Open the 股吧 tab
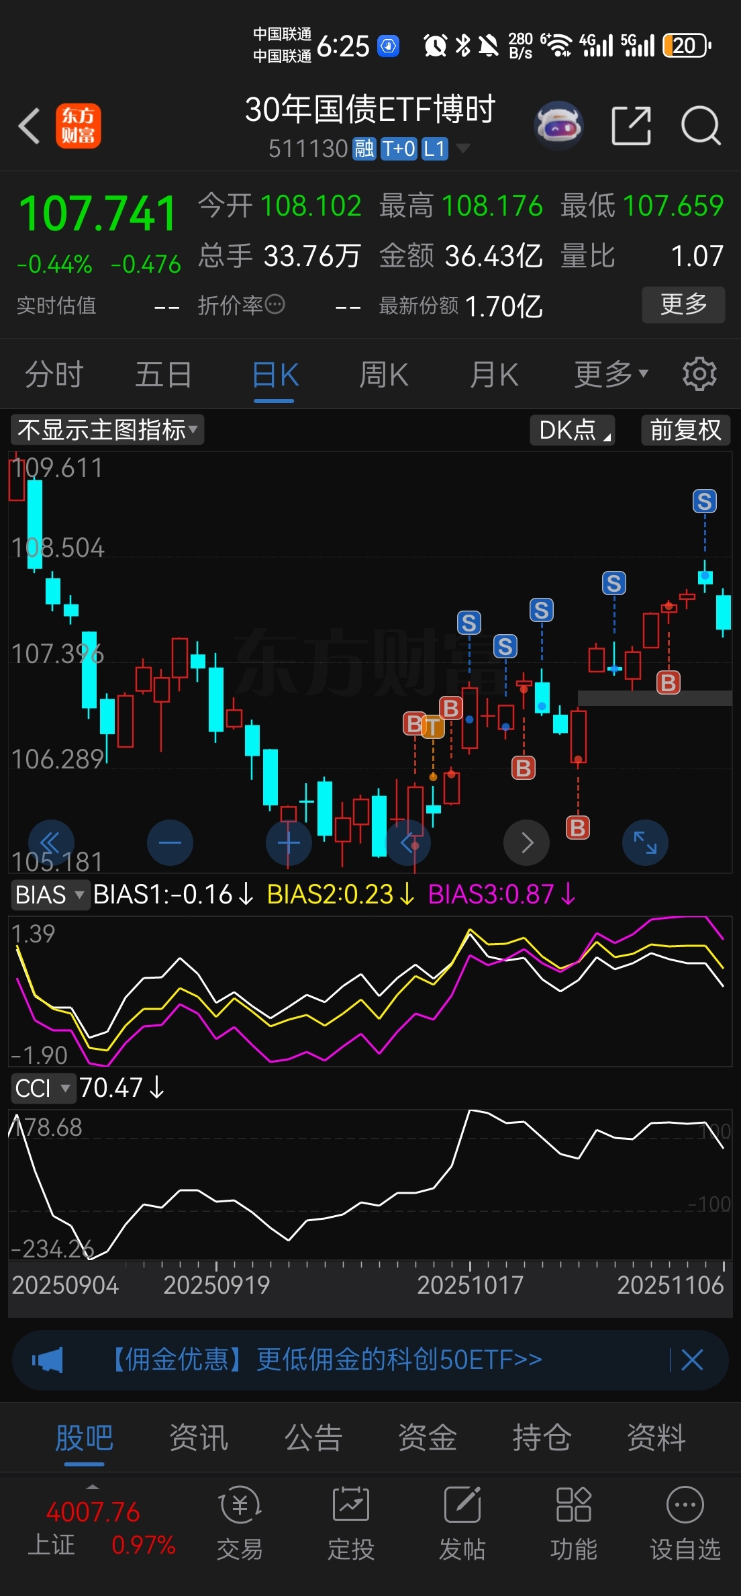The image size is (741, 1596). pyautogui.click(x=85, y=1438)
